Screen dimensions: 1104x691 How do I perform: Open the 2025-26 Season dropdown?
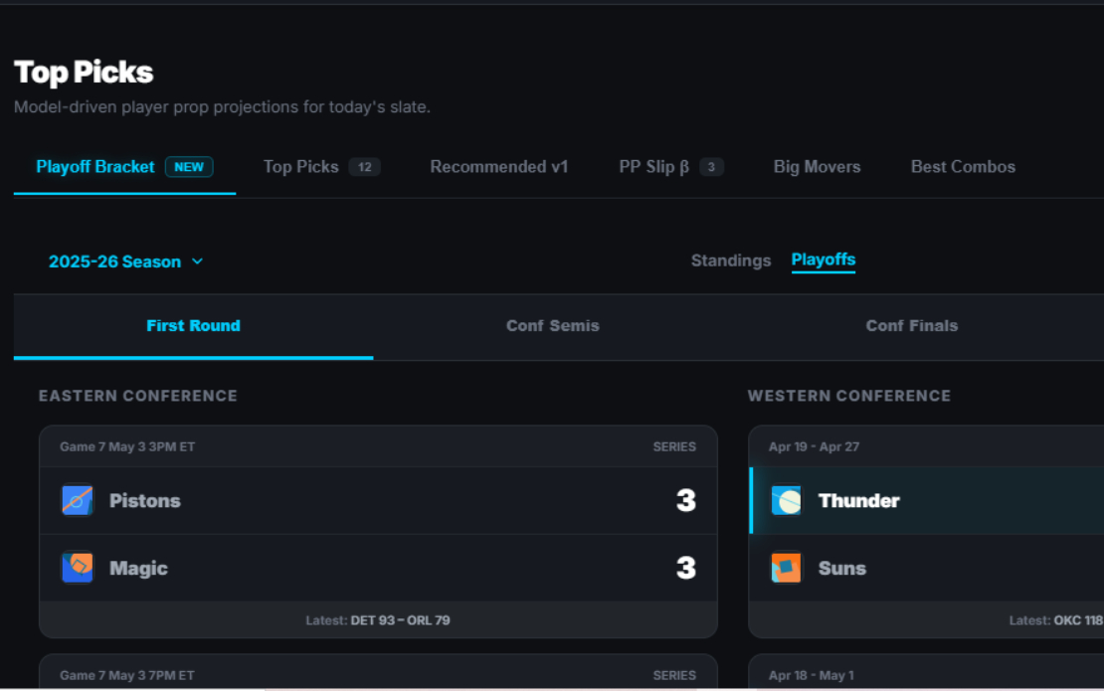[x=126, y=261]
